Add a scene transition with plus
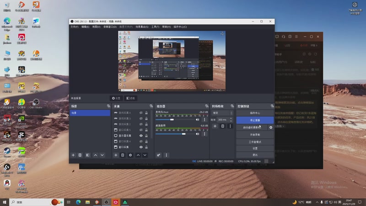 (x=215, y=126)
